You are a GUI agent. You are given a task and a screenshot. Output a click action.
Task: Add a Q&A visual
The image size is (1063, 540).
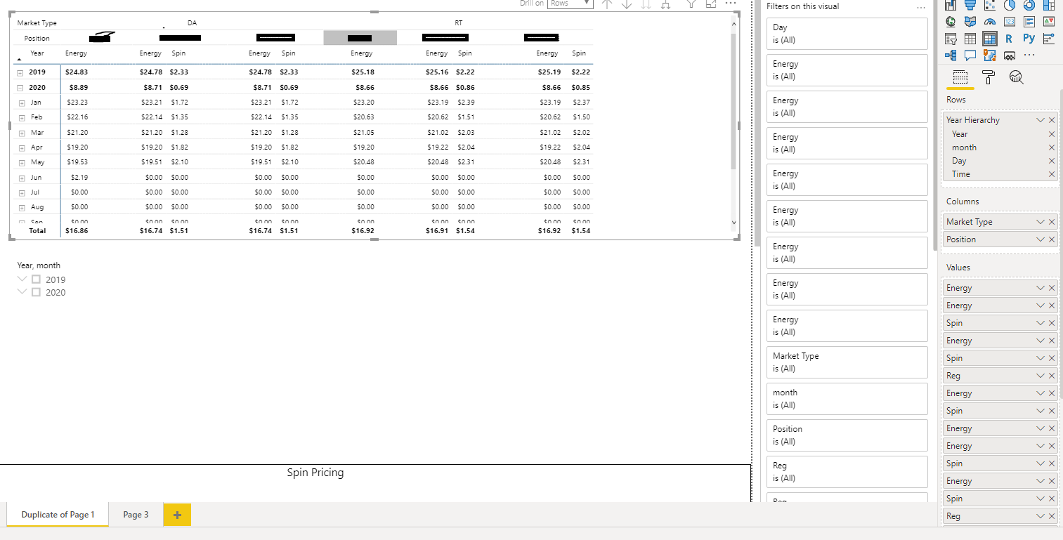point(970,55)
